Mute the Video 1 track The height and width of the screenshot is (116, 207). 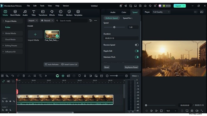6,101
